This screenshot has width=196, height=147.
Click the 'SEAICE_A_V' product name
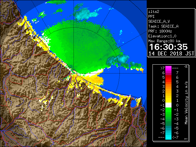coord(159,21)
